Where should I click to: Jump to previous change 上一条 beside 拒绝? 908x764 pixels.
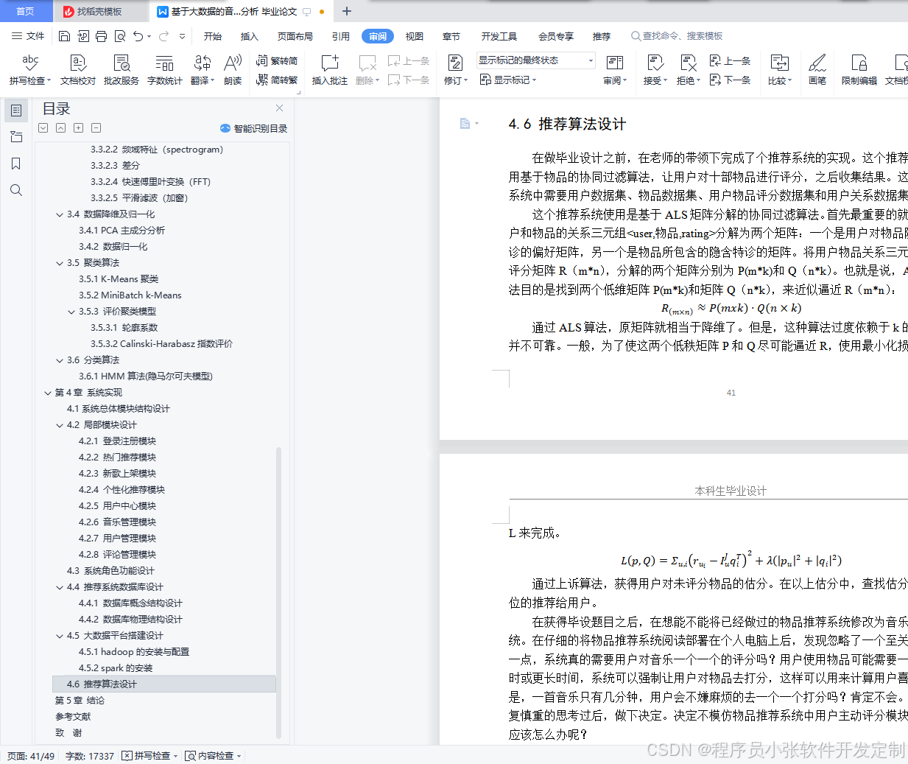coord(730,61)
